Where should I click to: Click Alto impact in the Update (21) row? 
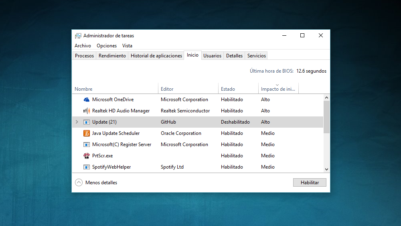pyautogui.click(x=265, y=122)
